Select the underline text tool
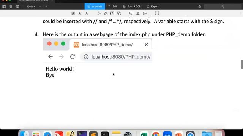The image size is (243, 136). click(80, 14)
